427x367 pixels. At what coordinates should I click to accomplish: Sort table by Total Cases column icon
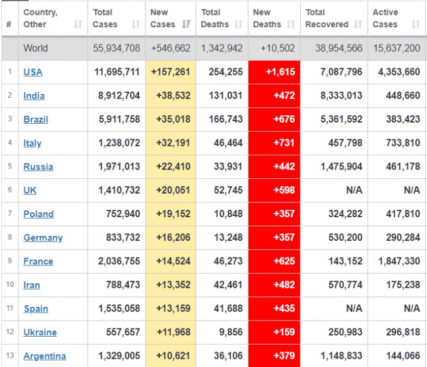click(136, 25)
